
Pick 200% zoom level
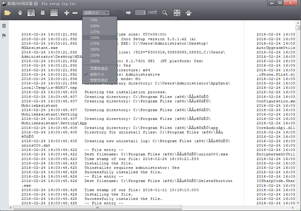click(x=95, y=49)
